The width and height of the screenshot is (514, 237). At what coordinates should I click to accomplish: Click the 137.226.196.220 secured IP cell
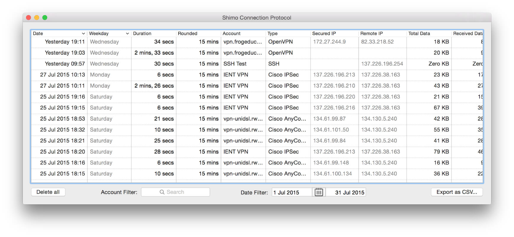[x=334, y=97]
